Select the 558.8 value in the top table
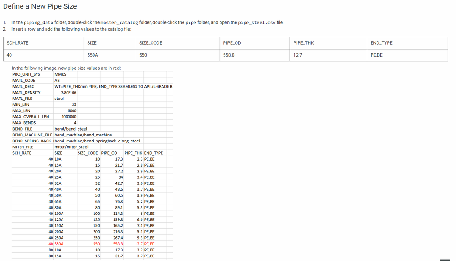The image size is (456, 261). click(x=229, y=55)
